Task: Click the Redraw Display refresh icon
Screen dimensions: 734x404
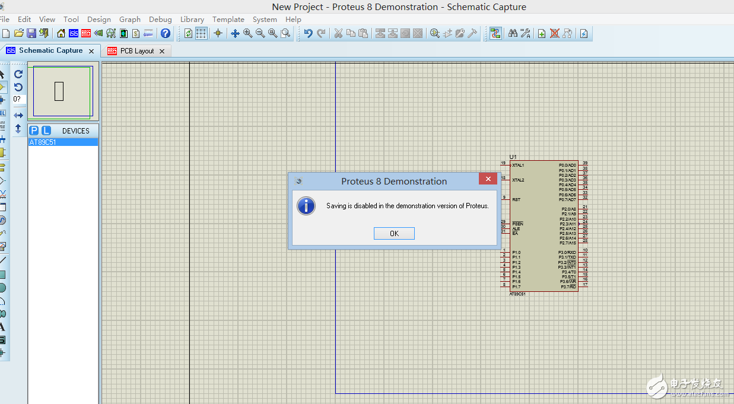Action: tap(189, 33)
